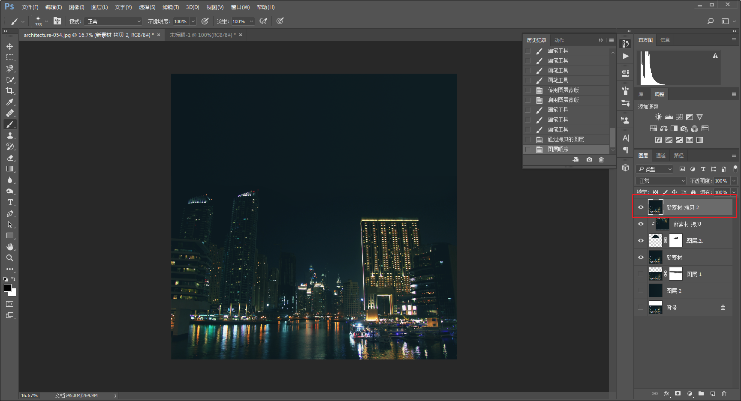Image resolution: width=741 pixels, height=401 pixels.
Task: Select the Pen tool
Action: (10, 213)
